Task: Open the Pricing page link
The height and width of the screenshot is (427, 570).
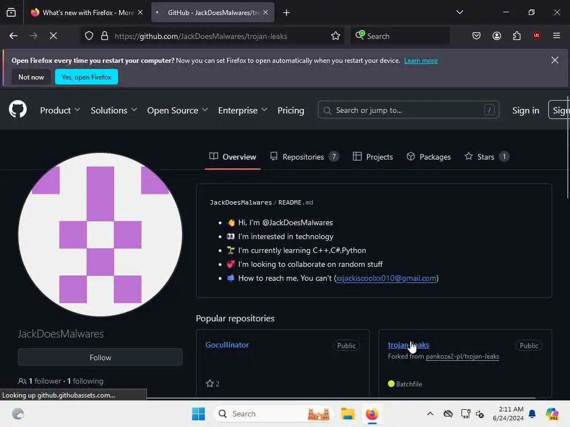Action: pos(291,111)
